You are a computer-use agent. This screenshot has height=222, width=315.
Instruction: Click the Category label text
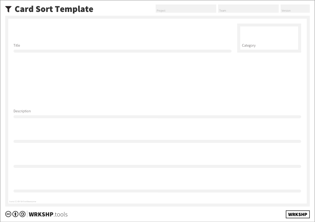(x=249, y=46)
